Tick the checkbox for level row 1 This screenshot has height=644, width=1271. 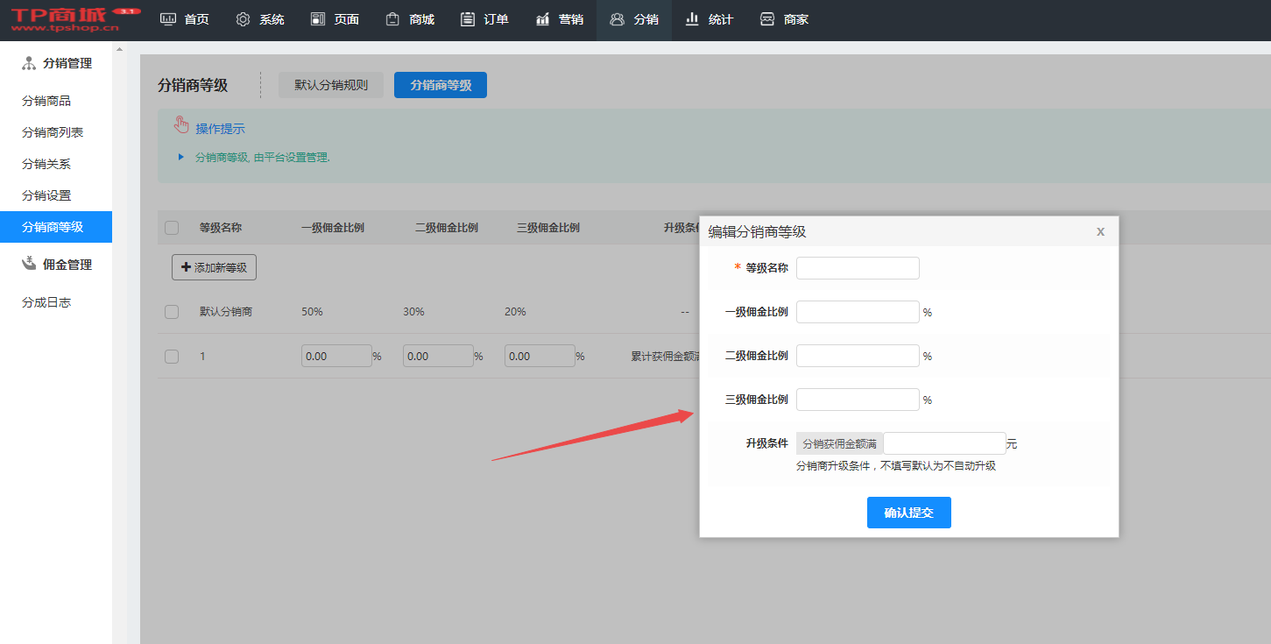point(172,357)
